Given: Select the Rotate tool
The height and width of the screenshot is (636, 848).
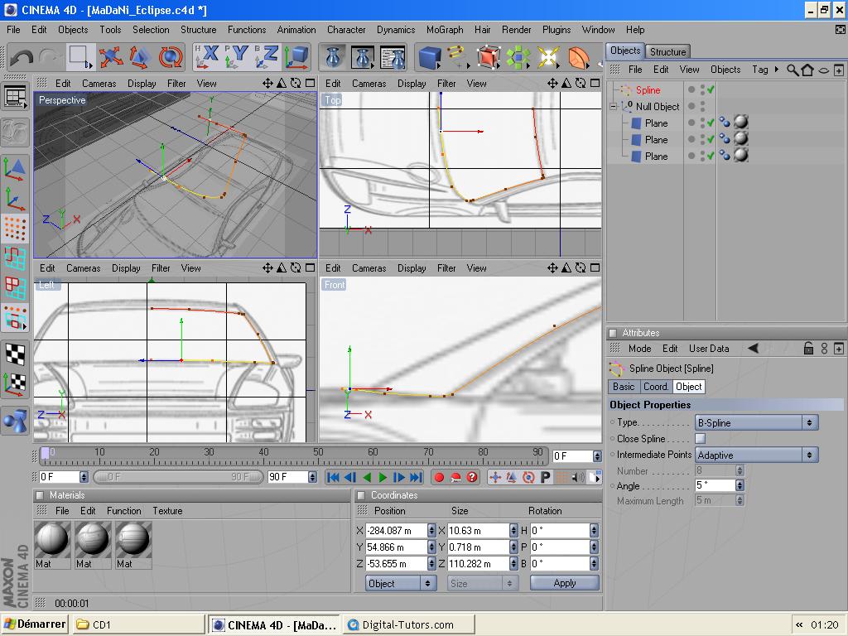Looking at the screenshot, I should pyautogui.click(x=171, y=57).
